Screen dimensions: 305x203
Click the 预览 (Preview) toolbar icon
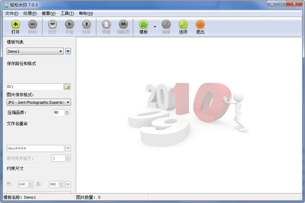52,24
